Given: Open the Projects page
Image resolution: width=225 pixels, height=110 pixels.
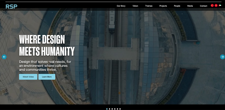Looking at the screenshot, I should [163, 6].
